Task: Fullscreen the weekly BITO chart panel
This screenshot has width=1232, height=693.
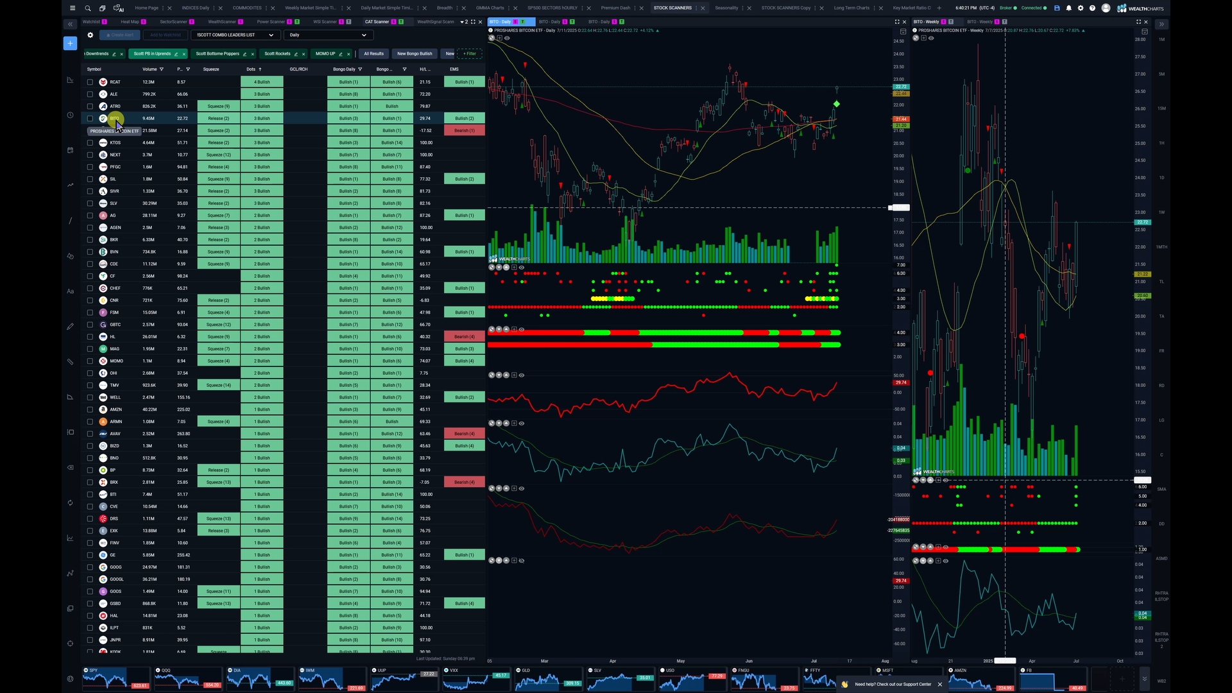Action: tap(1139, 22)
